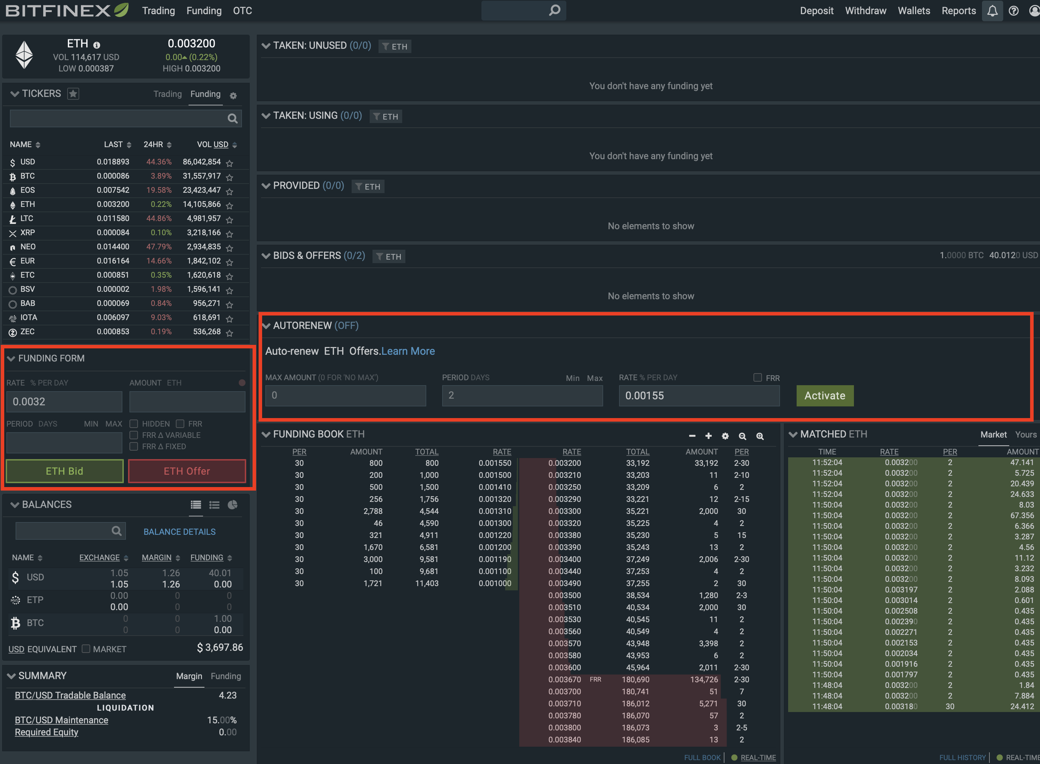Click the AMOUNT ETH input field

tap(187, 401)
